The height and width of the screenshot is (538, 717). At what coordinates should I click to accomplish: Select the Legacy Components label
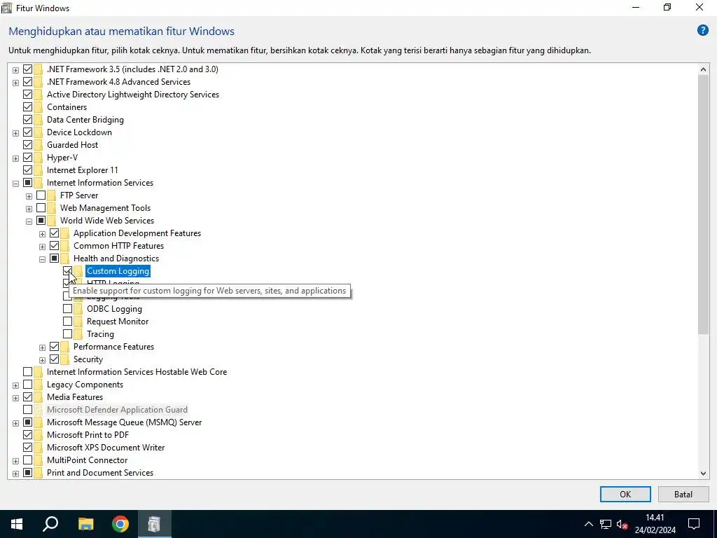[x=85, y=385]
